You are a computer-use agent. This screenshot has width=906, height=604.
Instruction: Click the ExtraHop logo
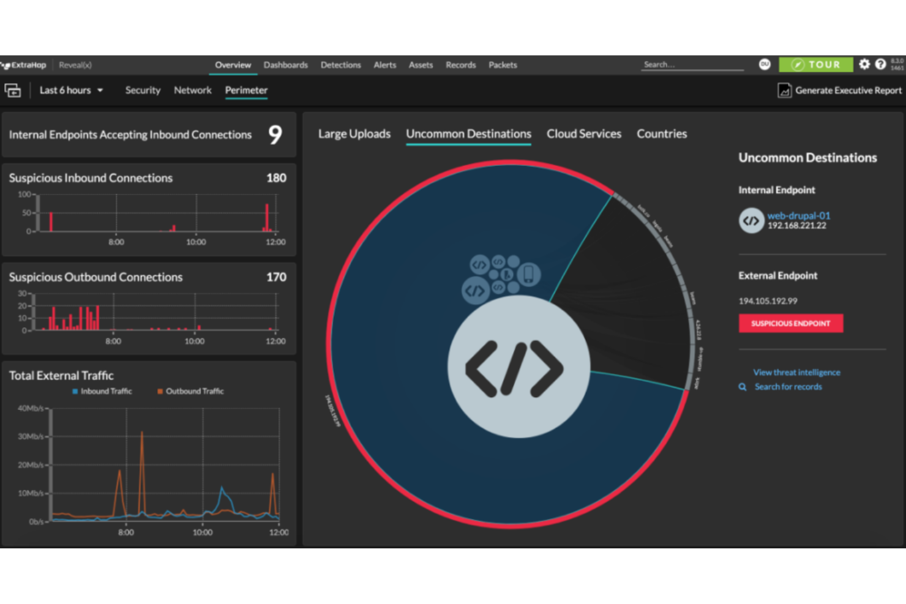click(x=23, y=64)
